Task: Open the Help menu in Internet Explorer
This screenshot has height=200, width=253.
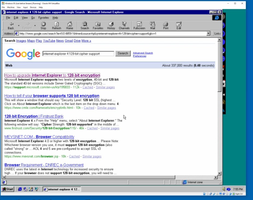Action: click(x=55, y=18)
